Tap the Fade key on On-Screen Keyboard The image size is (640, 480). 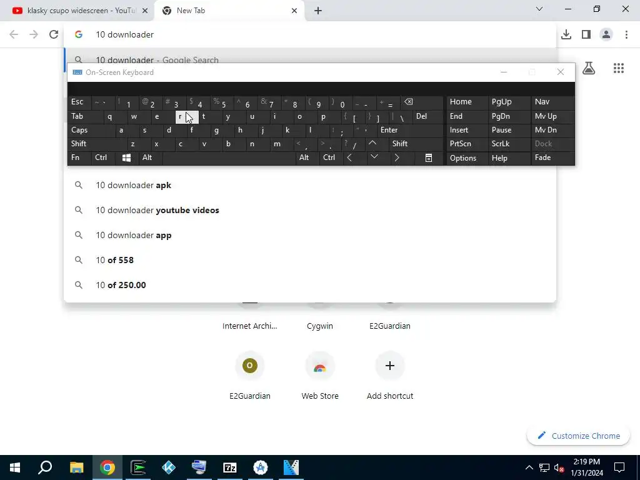point(552,157)
